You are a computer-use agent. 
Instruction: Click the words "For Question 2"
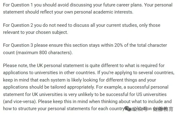pos(18,25)
